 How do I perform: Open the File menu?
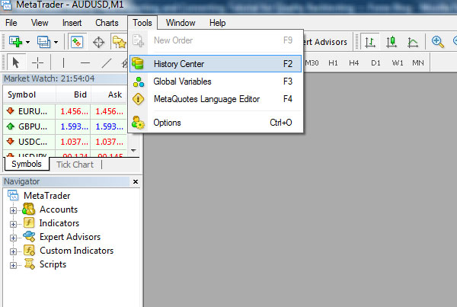pyautogui.click(x=11, y=23)
